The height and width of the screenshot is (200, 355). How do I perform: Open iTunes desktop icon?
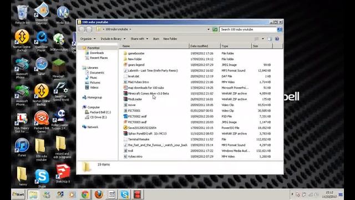tap(22, 147)
